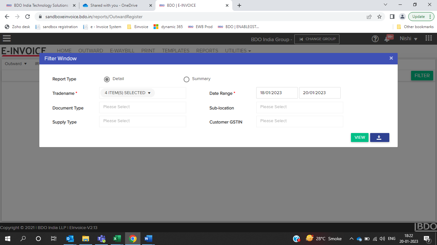Open Excel from the Windows taskbar

(117, 239)
